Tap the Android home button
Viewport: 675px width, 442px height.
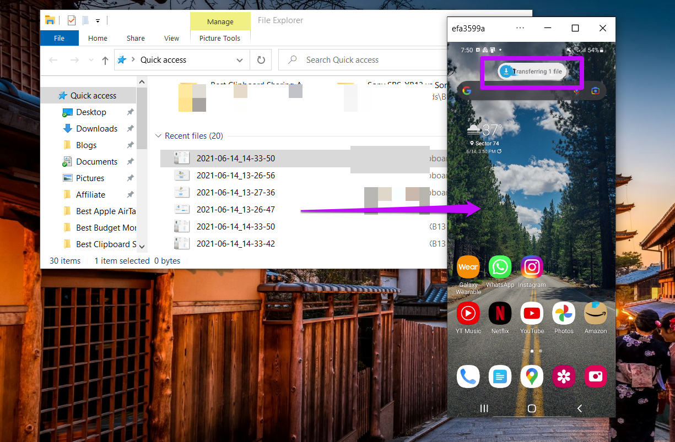tap(532, 408)
